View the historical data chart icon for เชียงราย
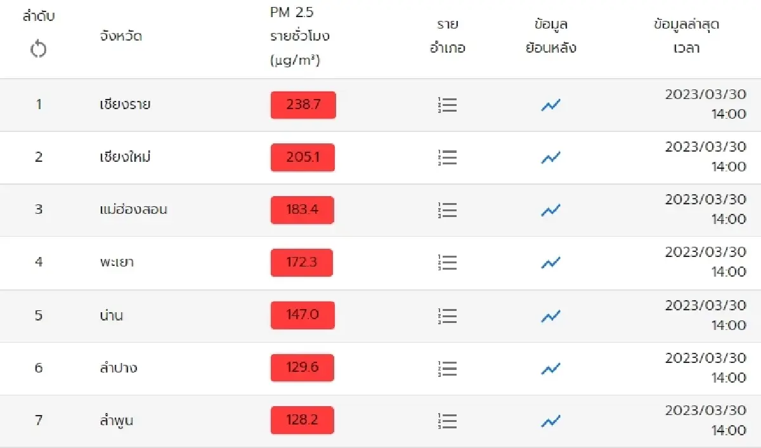 pyautogui.click(x=551, y=105)
